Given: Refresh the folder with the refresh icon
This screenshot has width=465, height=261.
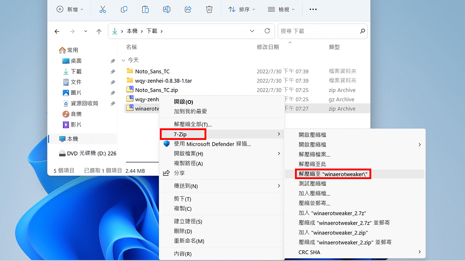Looking at the screenshot, I should click(x=267, y=31).
